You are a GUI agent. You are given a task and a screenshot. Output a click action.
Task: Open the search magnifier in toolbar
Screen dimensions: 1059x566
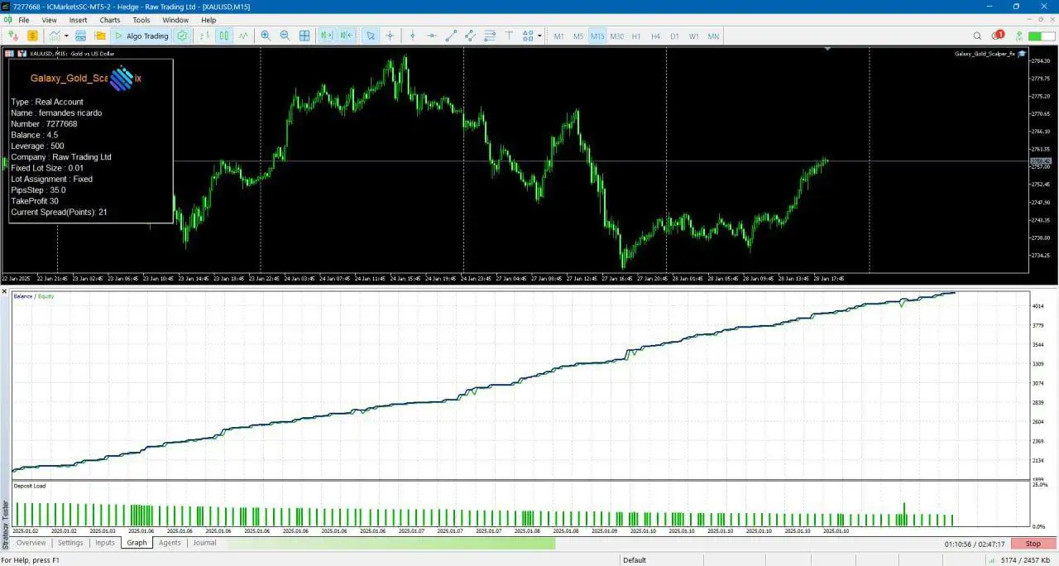(x=977, y=36)
